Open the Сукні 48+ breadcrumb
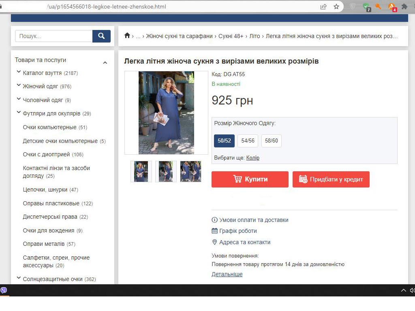Viewport: 415px width, 311px height. [231, 36]
